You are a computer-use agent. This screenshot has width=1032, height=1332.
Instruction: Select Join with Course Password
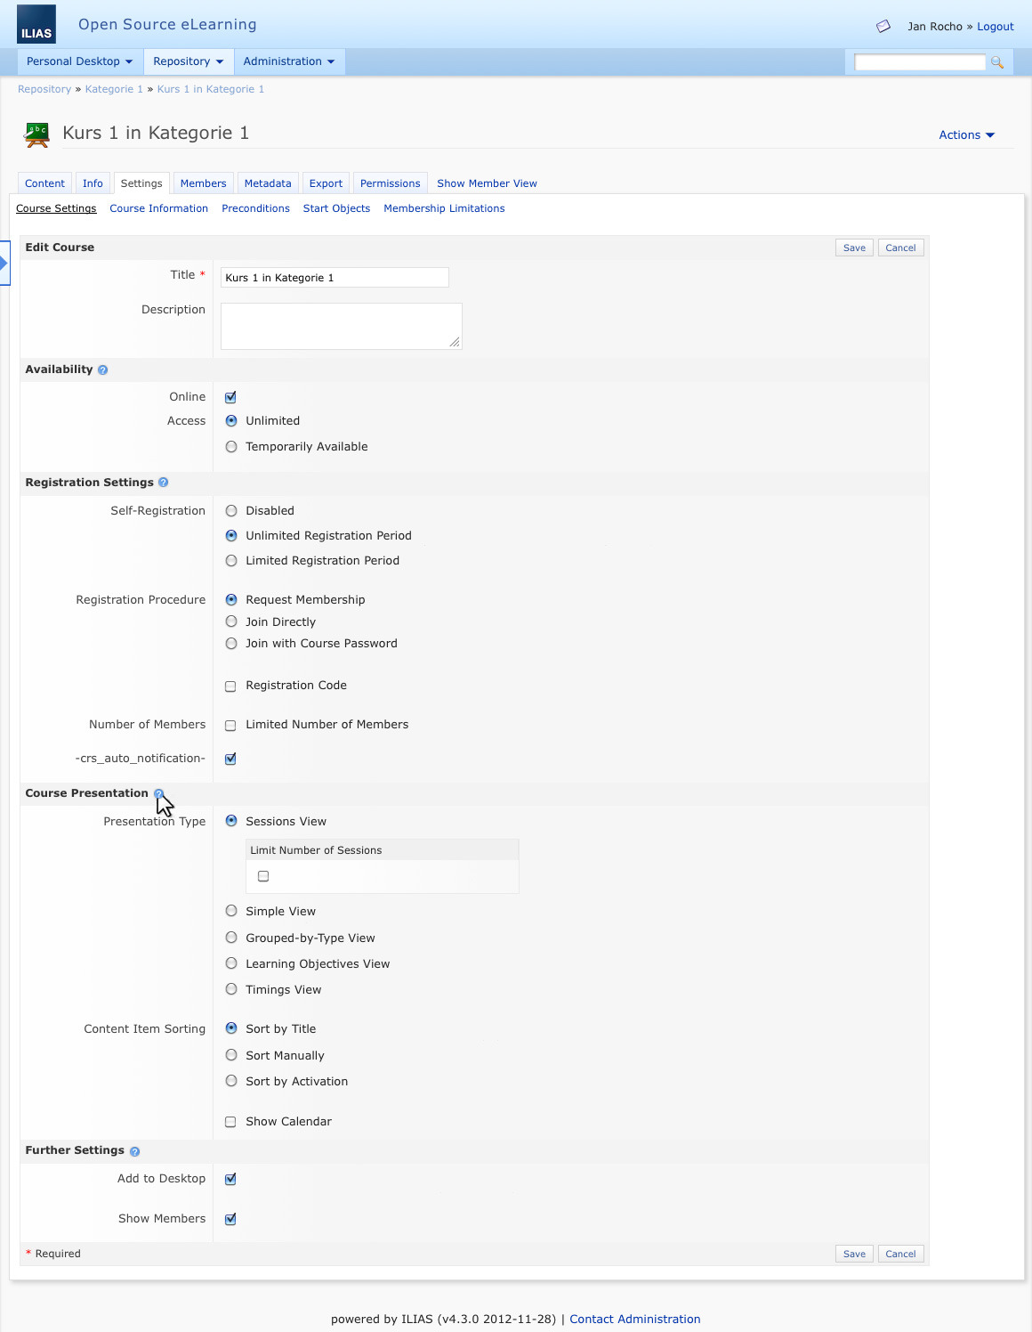point(231,644)
